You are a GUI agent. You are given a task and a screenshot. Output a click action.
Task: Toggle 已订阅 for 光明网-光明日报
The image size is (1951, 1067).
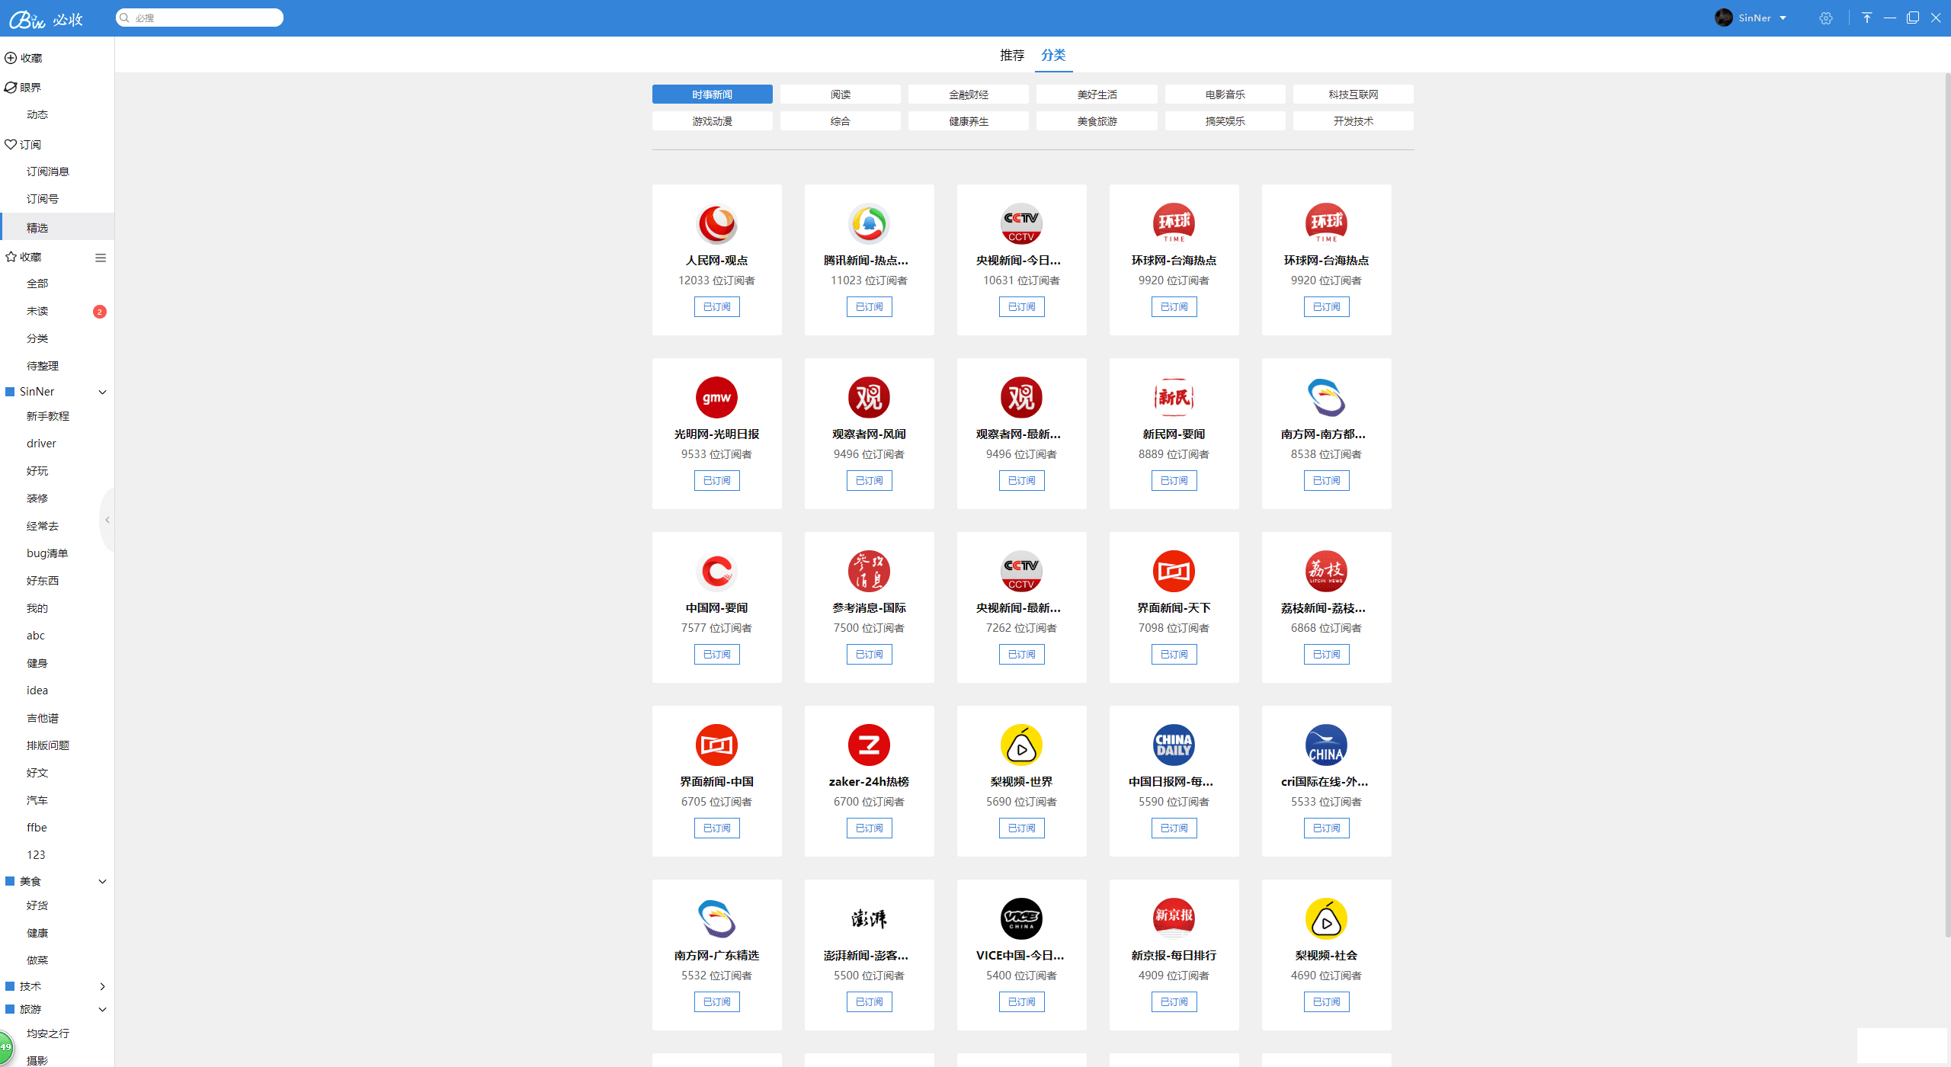click(x=716, y=480)
